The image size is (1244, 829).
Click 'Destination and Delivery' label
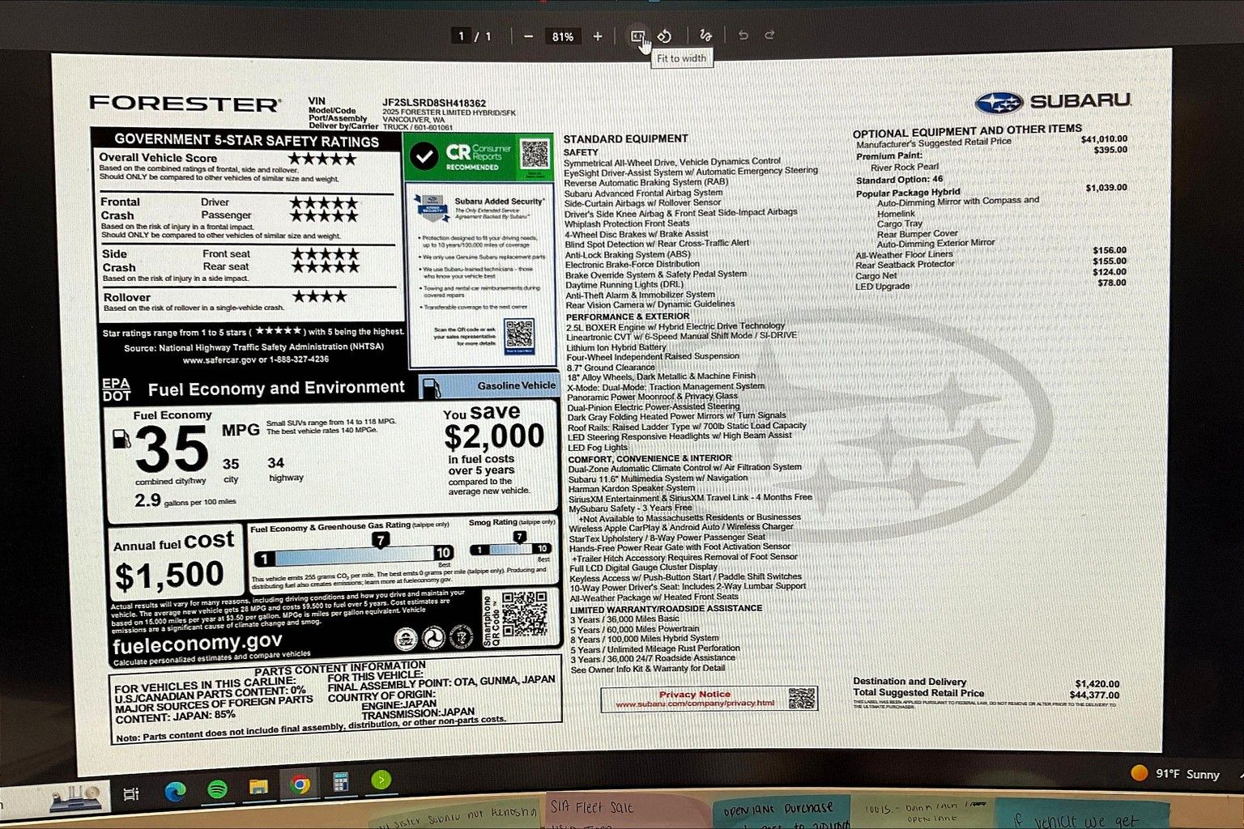tap(910, 682)
